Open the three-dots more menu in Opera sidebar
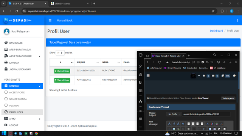Screen dimensions: 242x136 140,127
